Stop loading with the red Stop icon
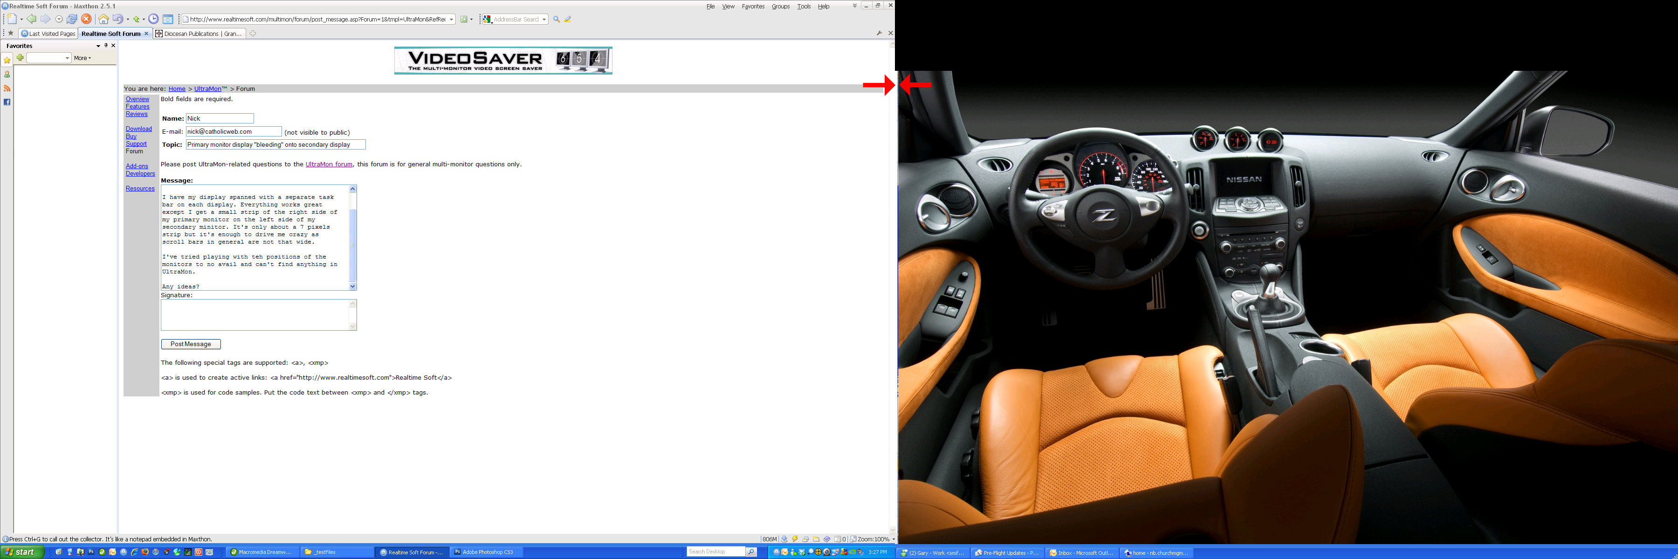The width and height of the screenshot is (1678, 559). click(86, 19)
